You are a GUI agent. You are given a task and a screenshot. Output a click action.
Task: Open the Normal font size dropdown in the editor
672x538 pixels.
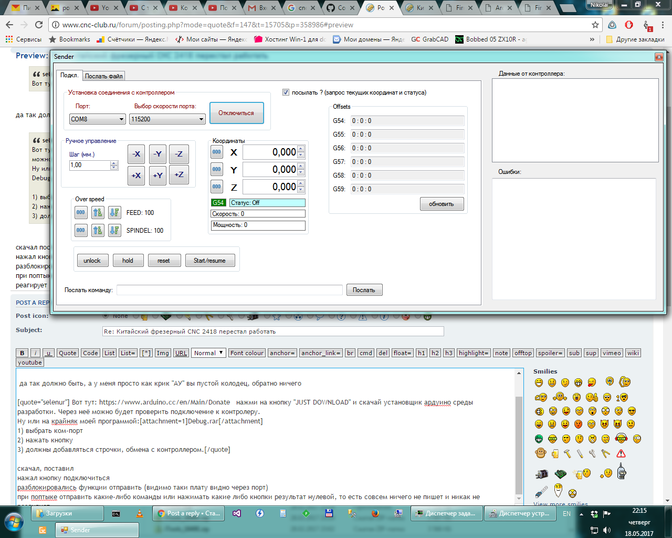(209, 353)
